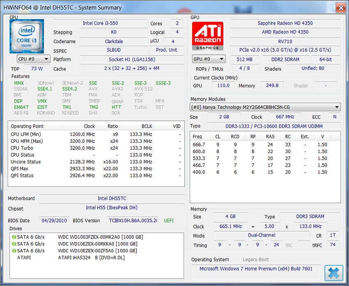Click the Clock column header in CPU table
349x286 pixels.
tap(80, 126)
